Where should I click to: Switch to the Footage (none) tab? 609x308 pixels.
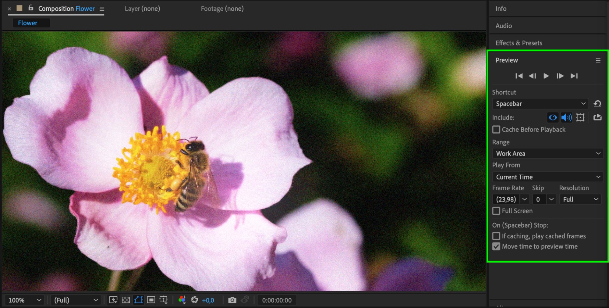pyautogui.click(x=222, y=9)
